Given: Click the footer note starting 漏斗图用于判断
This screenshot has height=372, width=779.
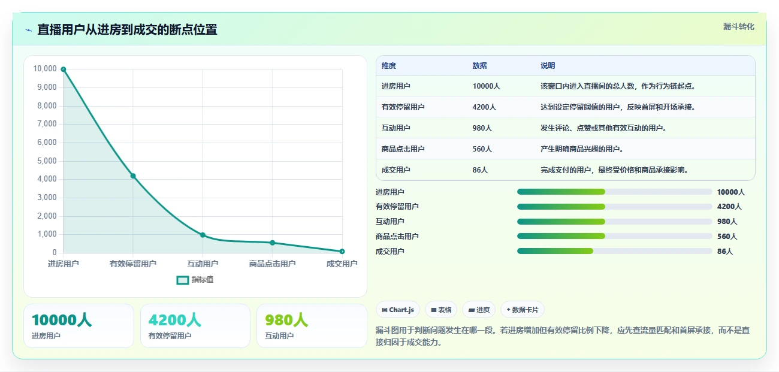Looking at the screenshot, I should [x=563, y=337].
